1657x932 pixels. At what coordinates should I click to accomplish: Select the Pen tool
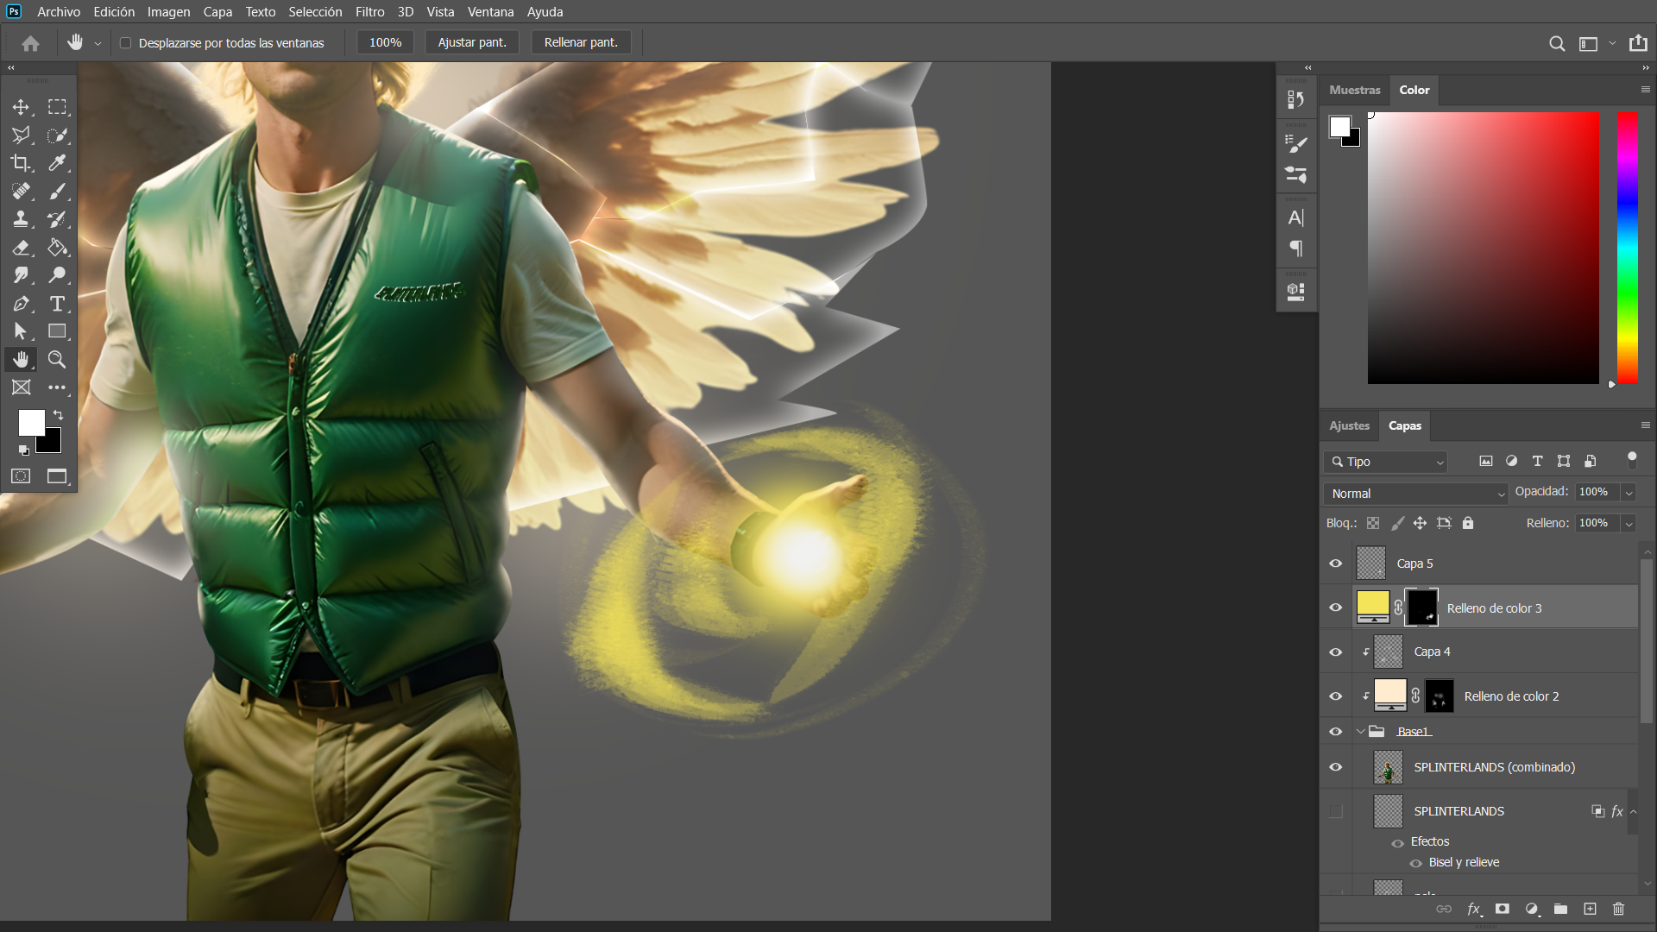click(21, 304)
